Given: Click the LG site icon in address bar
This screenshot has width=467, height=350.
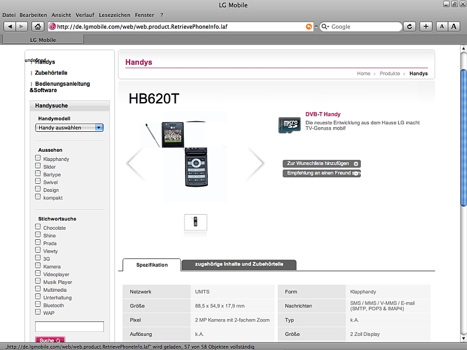Looking at the screenshot, I should coord(52,26).
